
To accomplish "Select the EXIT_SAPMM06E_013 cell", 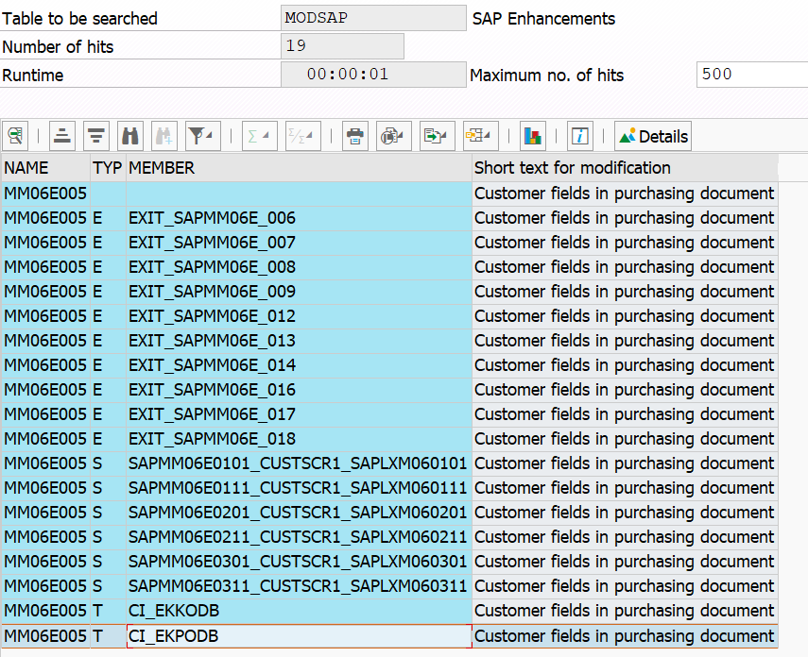I will coord(299,341).
